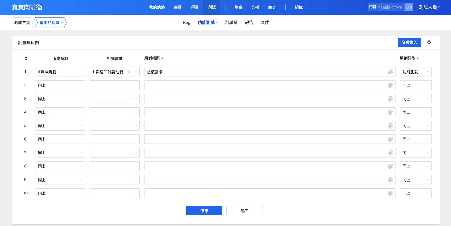Switch to the 測試單 tab

tap(231, 23)
